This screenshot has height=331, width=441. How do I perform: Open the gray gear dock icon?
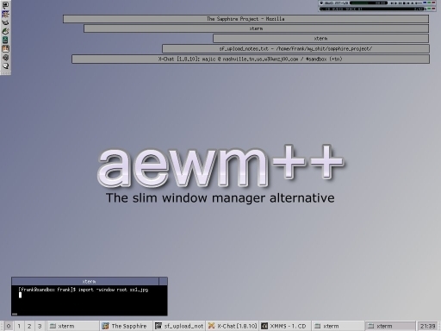pyautogui.click(x=5, y=57)
